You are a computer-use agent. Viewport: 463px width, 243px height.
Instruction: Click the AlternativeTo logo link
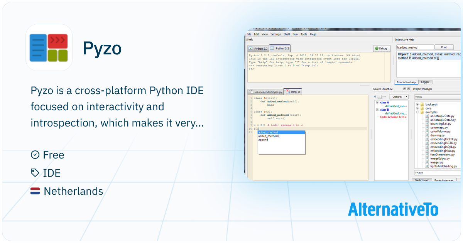tap(393, 209)
